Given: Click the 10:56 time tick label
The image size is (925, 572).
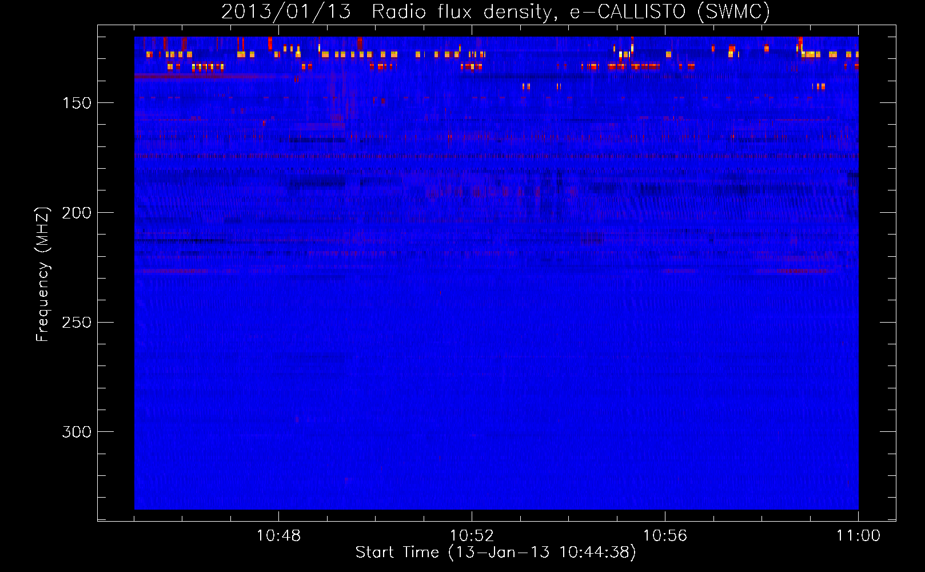Looking at the screenshot, I should click(x=665, y=536).
